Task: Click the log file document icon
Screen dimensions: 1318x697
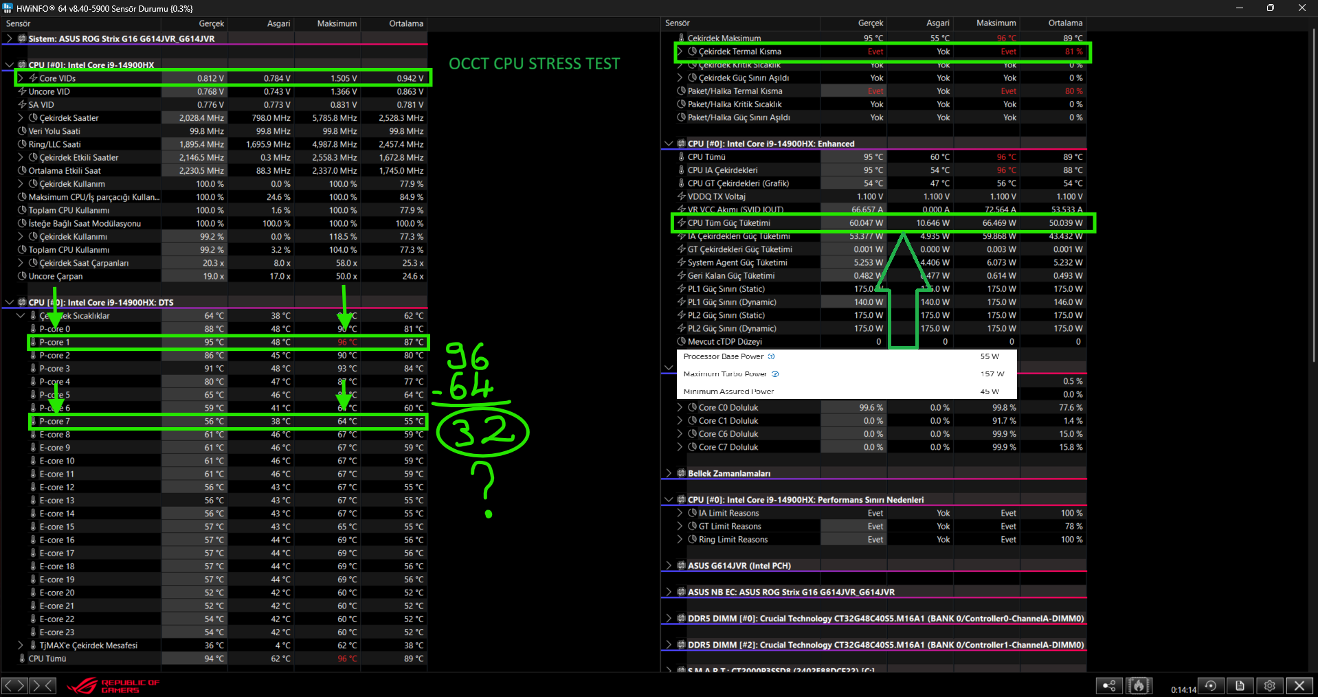Action: (1240, 685)
